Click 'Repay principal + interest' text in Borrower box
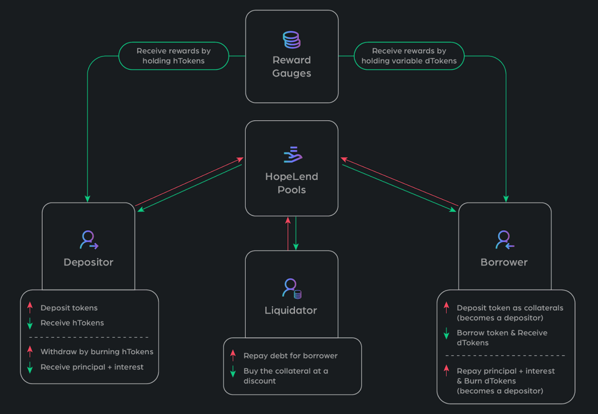The height and width of the screenshot is (414, 598). pos(506,371)
